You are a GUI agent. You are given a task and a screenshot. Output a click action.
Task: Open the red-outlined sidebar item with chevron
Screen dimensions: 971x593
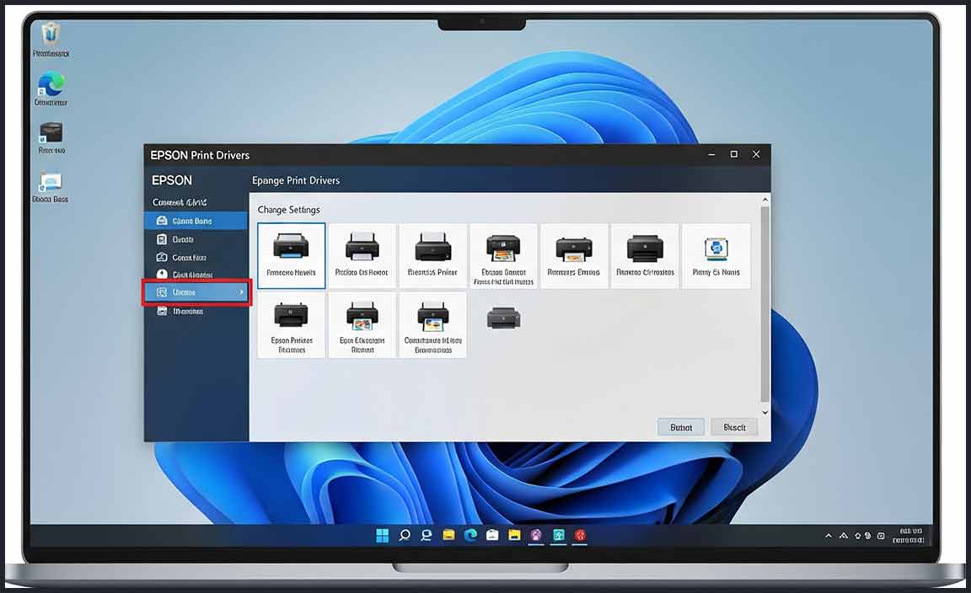pyautogui.click(x=196, y=292)
